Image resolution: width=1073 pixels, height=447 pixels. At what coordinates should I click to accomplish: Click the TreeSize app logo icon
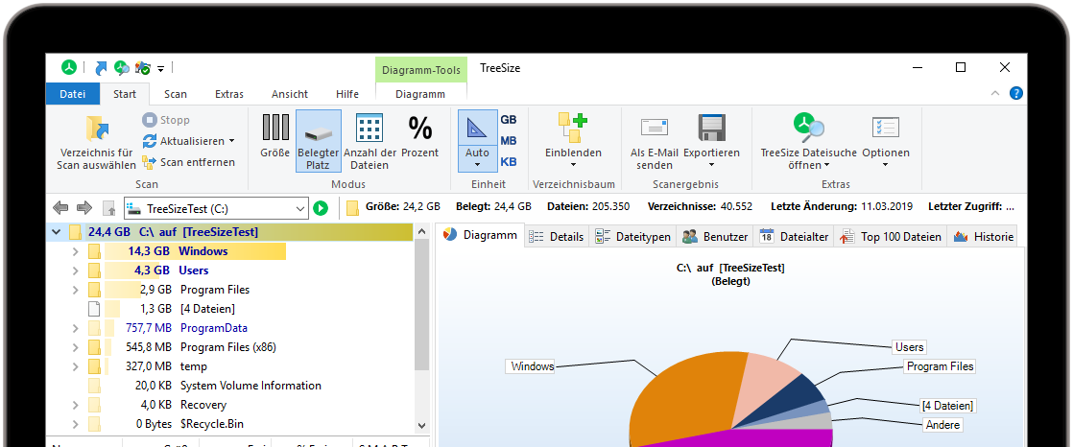tap(68, 68)
